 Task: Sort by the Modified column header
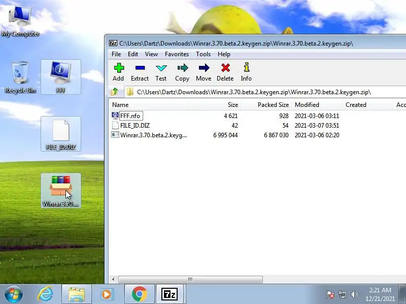317,105
